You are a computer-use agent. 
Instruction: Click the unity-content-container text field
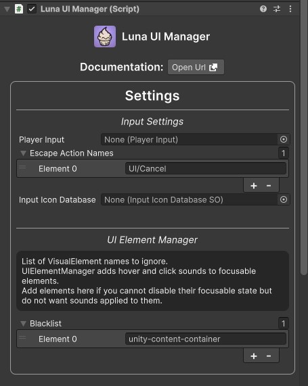coord(206,339)
